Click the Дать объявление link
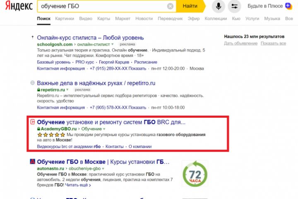This screenshot has width=298, height=199. [x=240, y=44]
